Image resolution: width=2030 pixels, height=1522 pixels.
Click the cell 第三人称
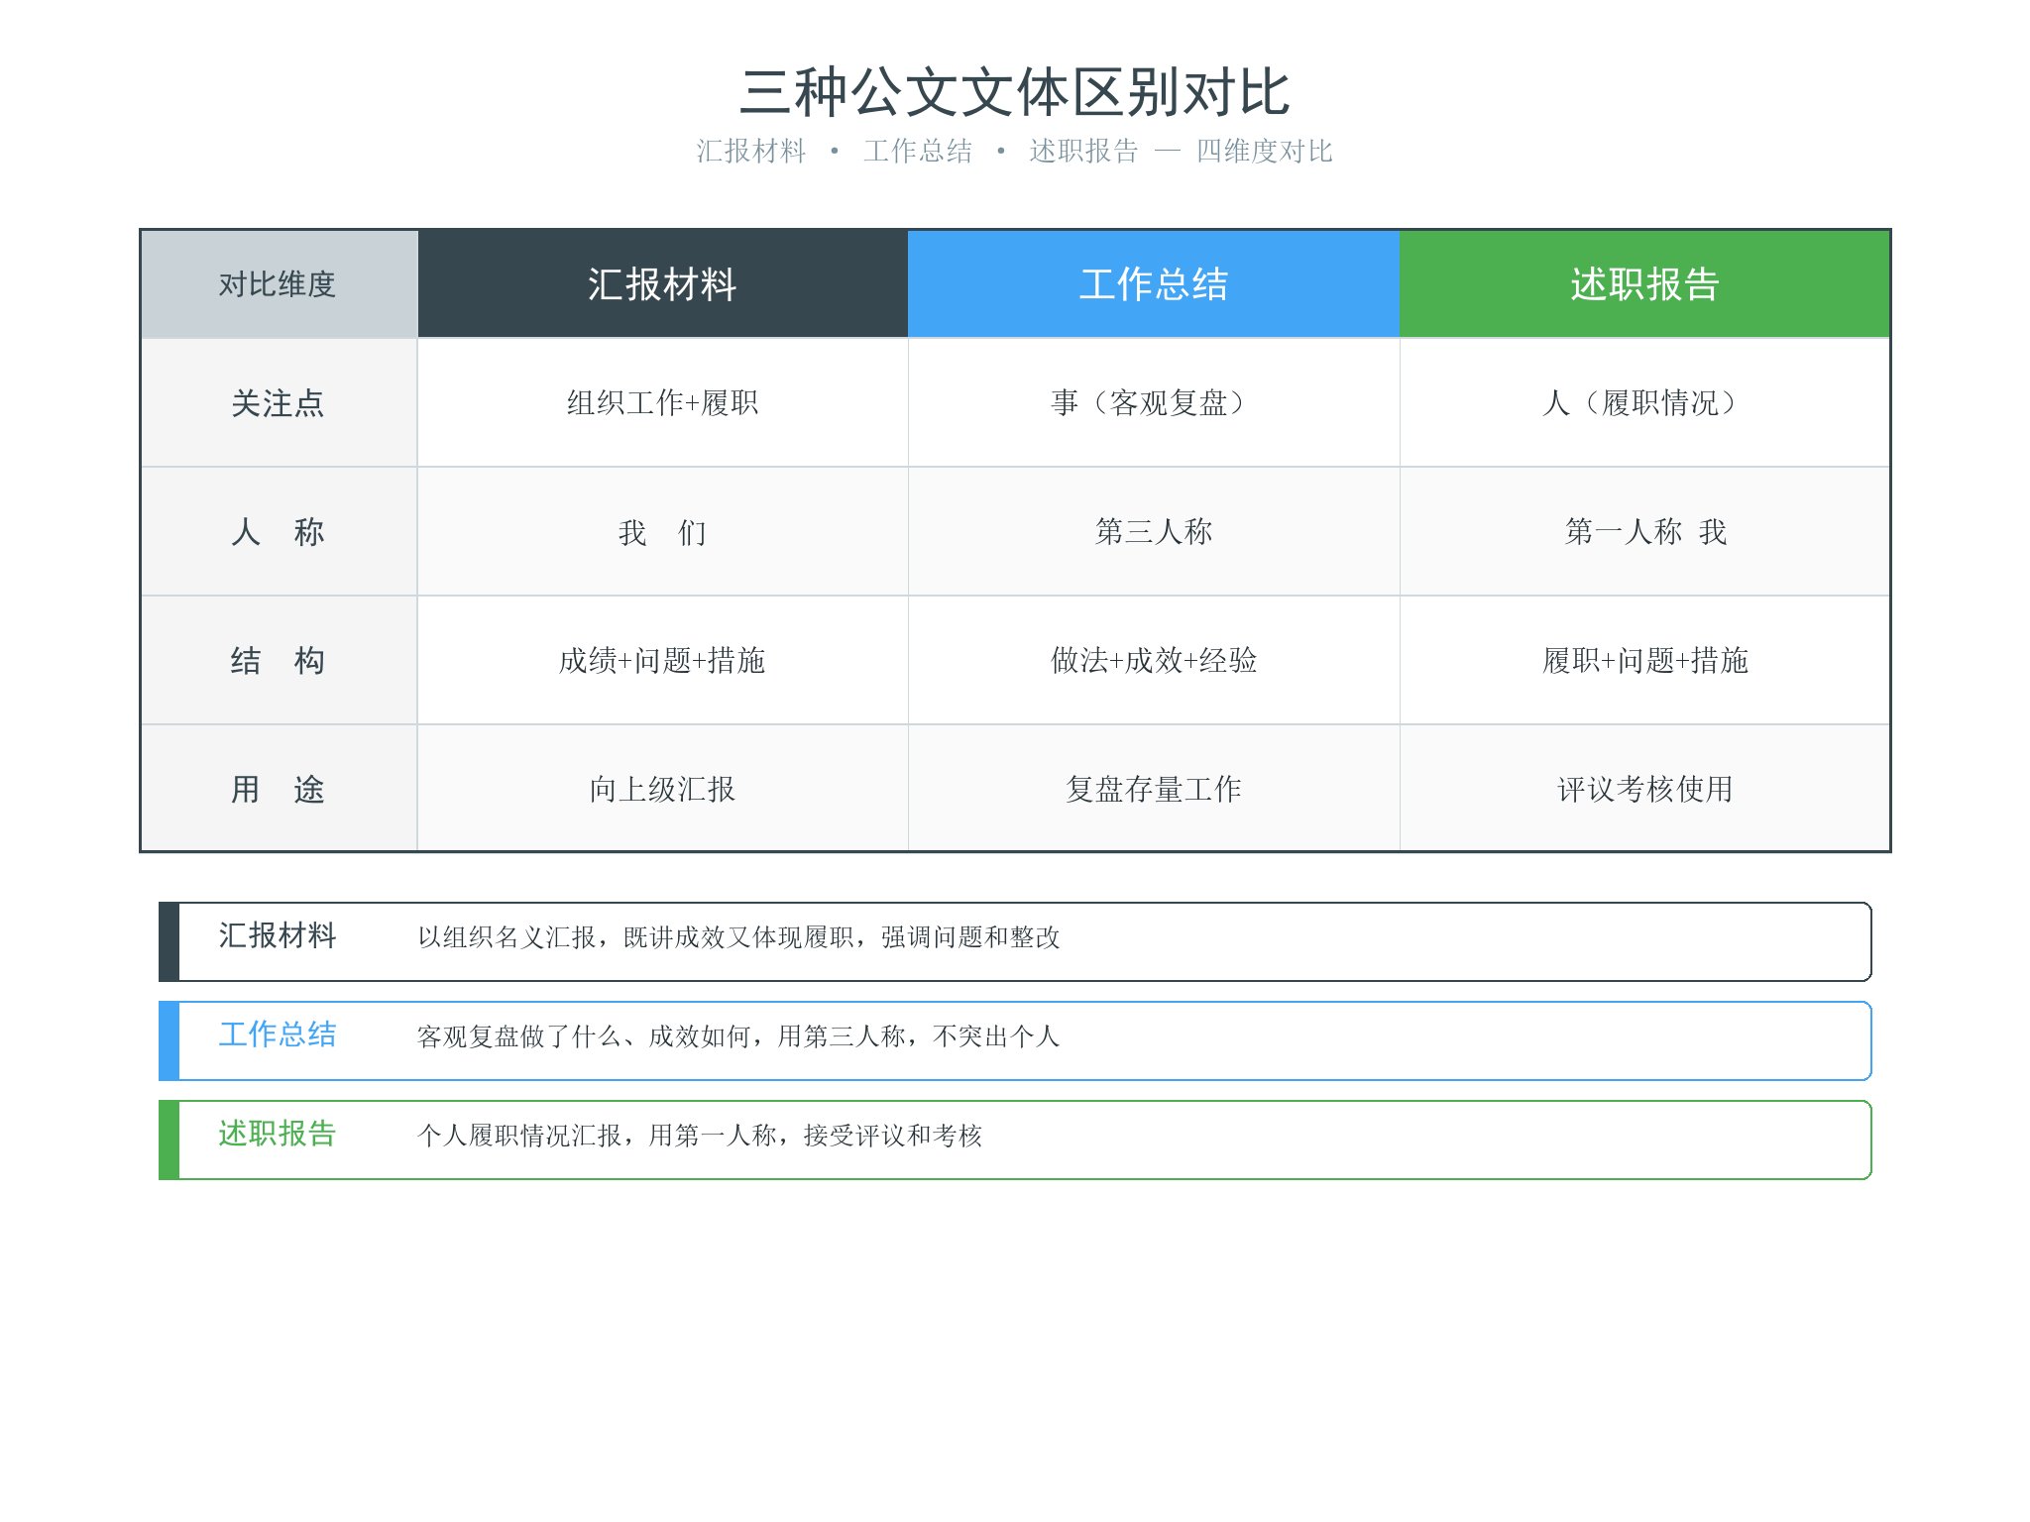point(1154,532)
